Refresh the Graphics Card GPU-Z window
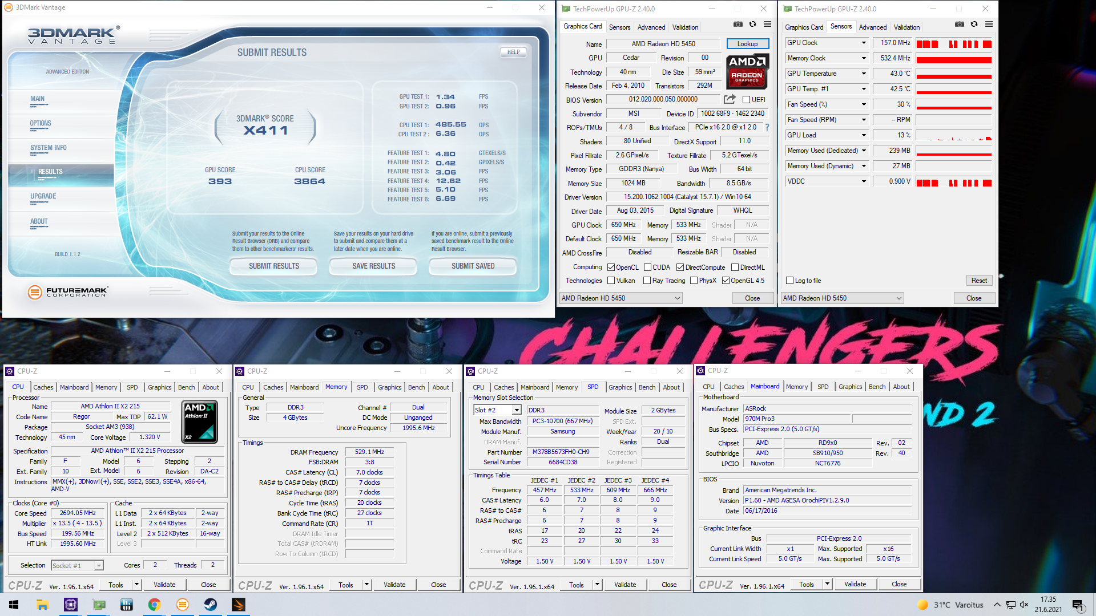This screenshot has width=1096, height=616. click(x=753, y=25)
